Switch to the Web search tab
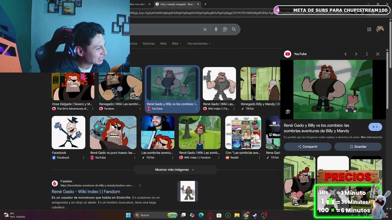Viewport: 392px width, 220px height. 164,43
